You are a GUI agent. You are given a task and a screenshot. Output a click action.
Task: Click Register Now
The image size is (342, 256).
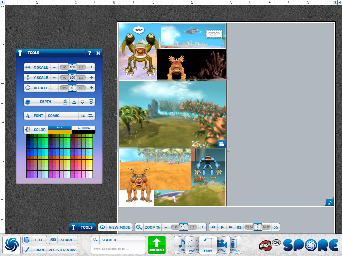tap(62, 250)
